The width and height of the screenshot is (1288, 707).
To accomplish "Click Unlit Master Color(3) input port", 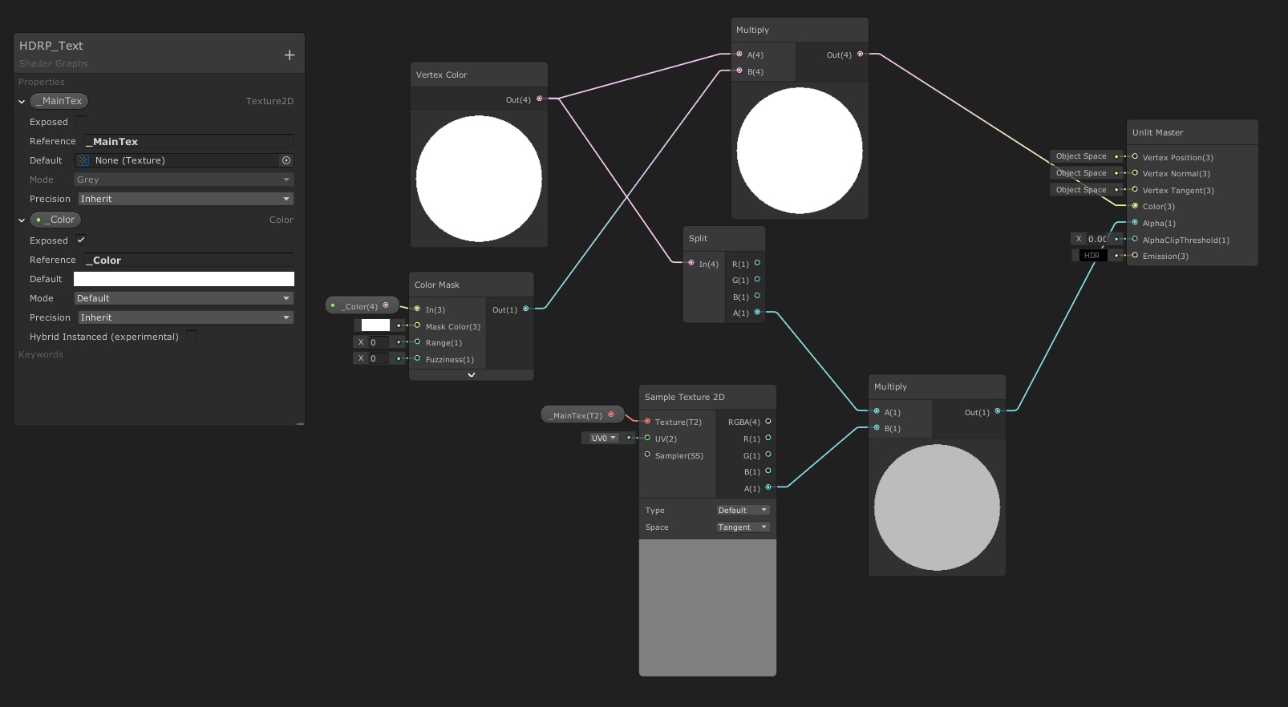I will [1135, 206].
